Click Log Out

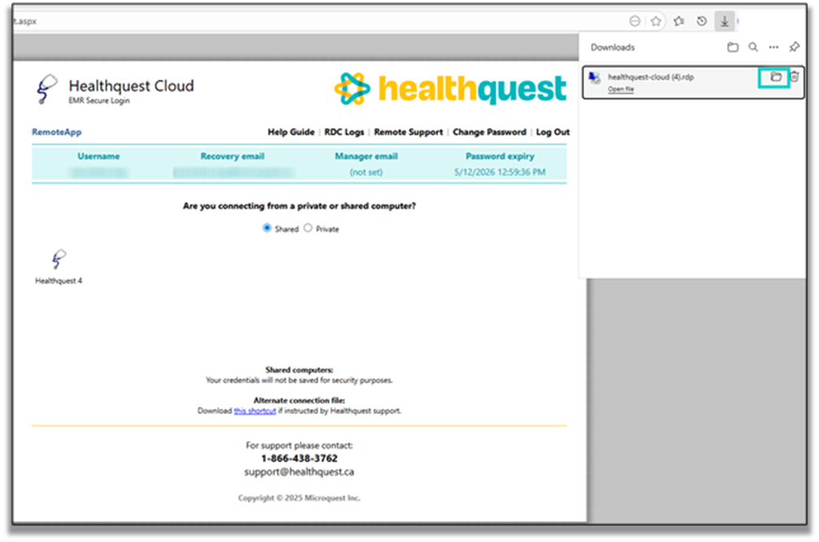[553, 132]
